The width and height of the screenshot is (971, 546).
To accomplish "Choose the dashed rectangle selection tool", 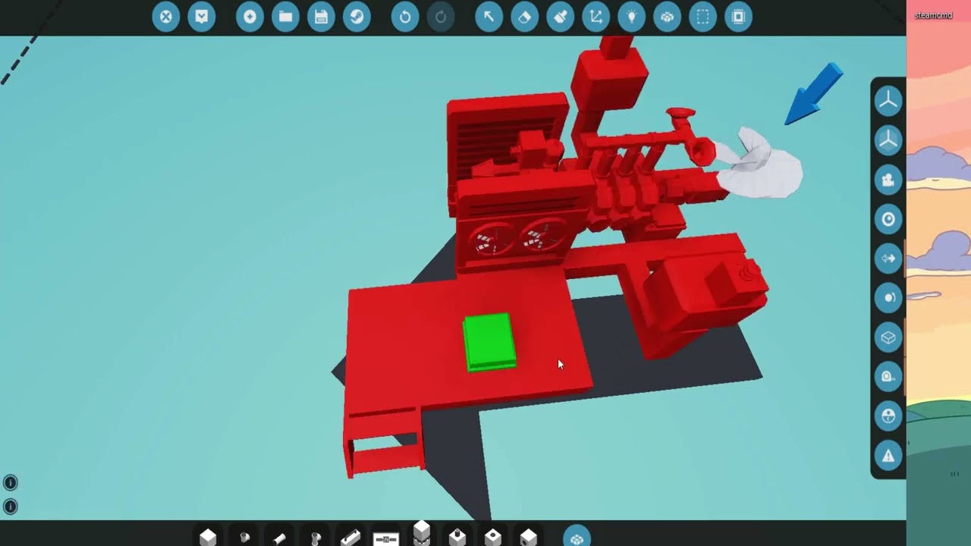I will (x=703, y=17).
